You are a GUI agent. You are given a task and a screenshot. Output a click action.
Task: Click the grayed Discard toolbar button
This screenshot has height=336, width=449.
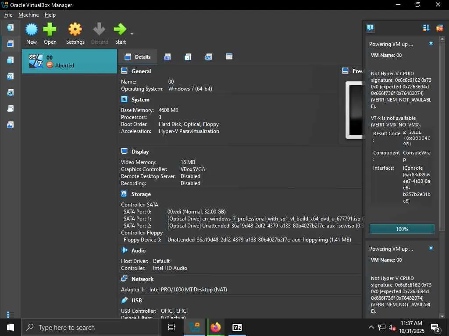(x=100, y=34)
